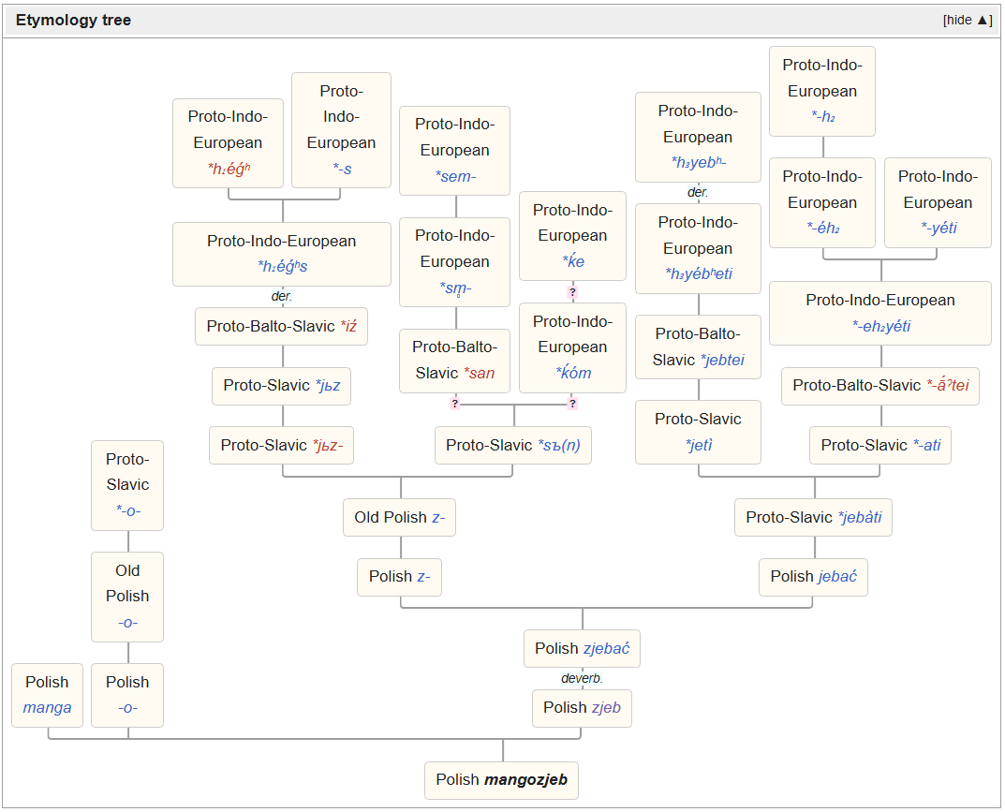Open the Old Polish -o- link
The image size is (1005, 812).
coord(128,622)
